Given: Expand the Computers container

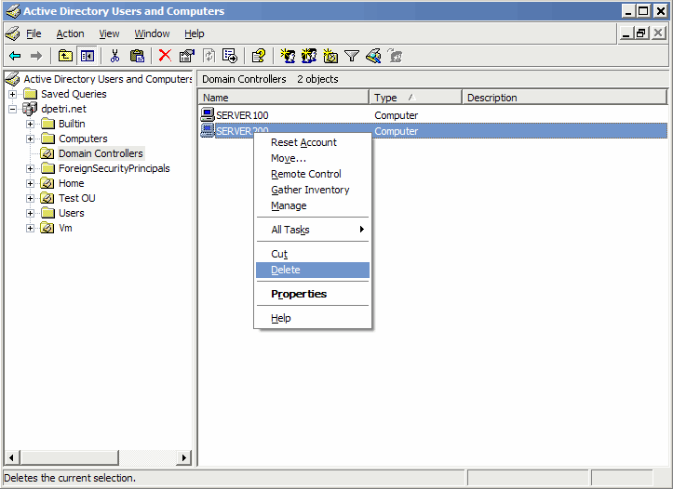Looking at the screenshot, I should [30, 139].
